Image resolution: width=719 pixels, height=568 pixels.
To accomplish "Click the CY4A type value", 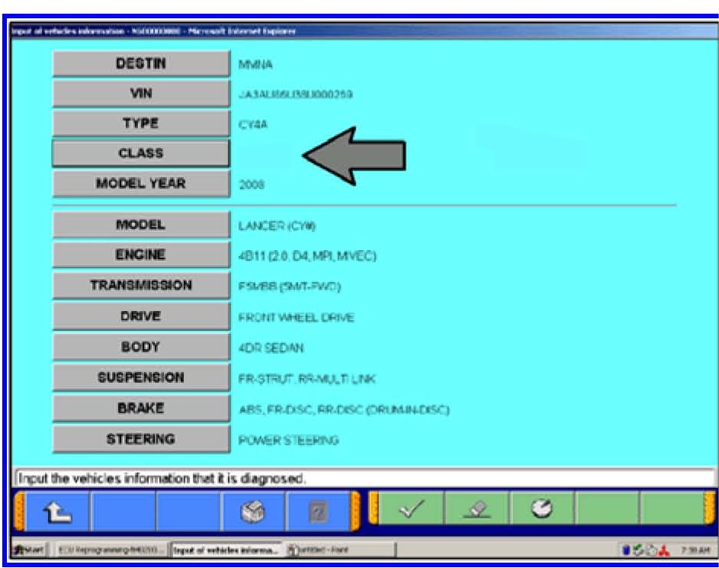I will (252, 124).
